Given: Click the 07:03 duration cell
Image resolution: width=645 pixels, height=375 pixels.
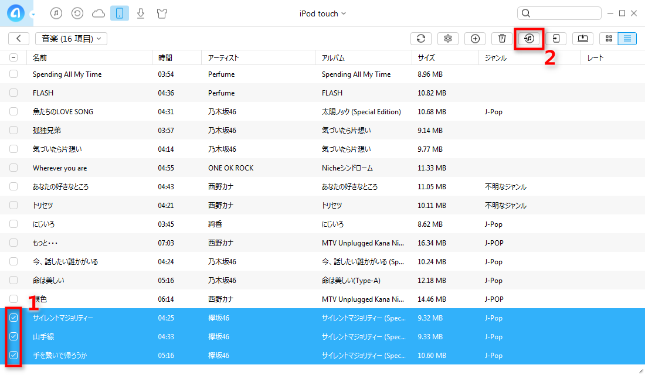Looking at the screenshot, I should pyautogui.click(x=166, y=243).
